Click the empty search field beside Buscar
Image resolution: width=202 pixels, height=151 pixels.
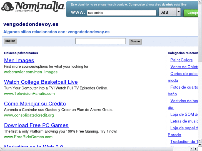coord(101,41)
